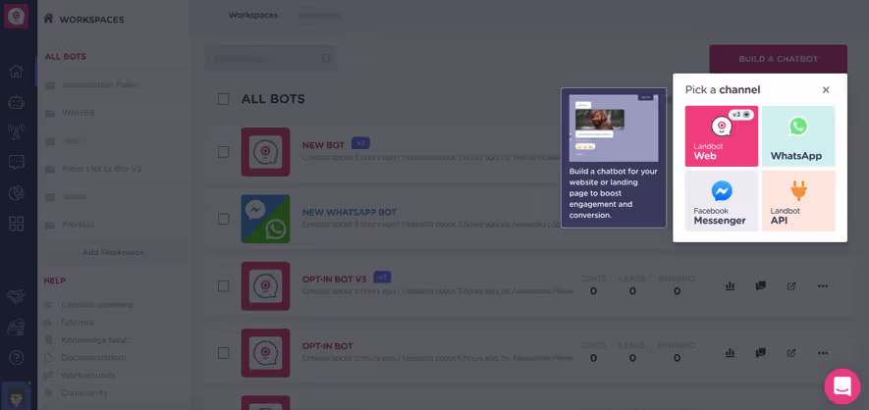Open external link icon for OPT-IN BOT row
The width and height of the screenshot is (869, 410).
(791, 352)
